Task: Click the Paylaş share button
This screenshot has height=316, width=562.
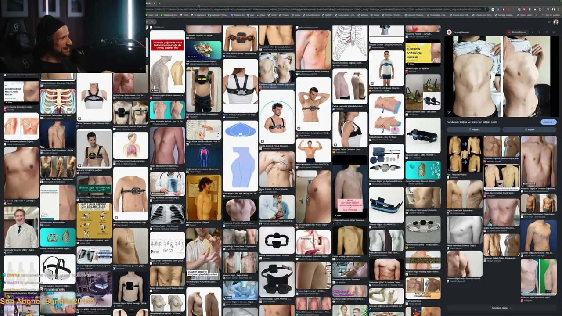Action: (x=474, y=129)
